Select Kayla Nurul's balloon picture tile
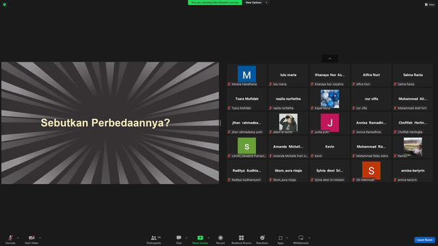The height and width of the screenshot is (246, 438). 330,98
